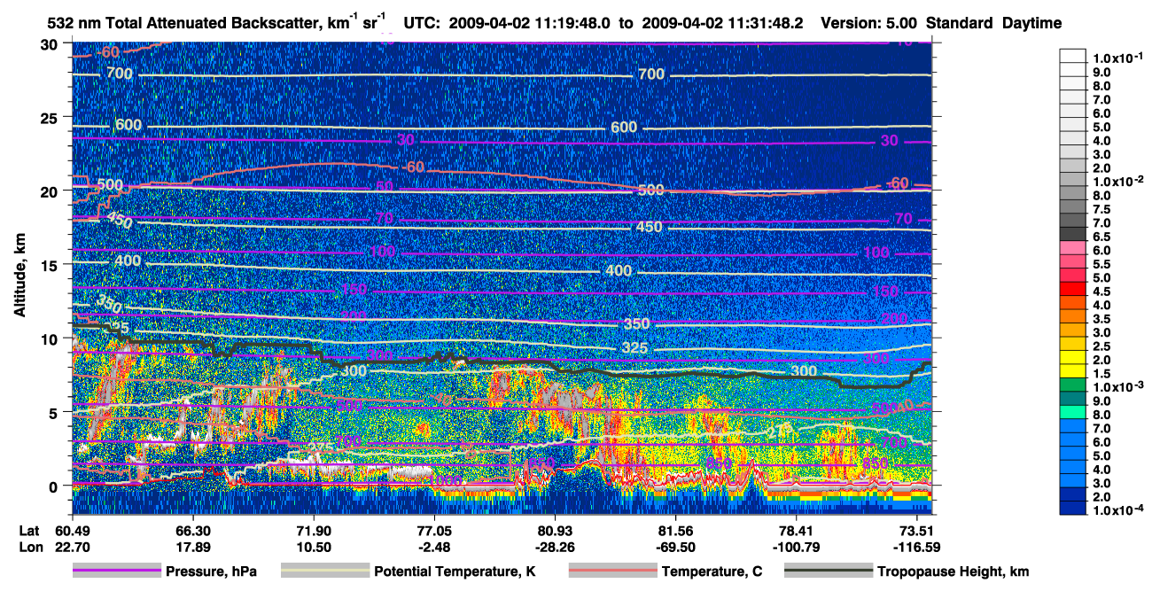
Task: Click the darkest navy bottom colorbar swatch
Action: [x=1073, y=508]
